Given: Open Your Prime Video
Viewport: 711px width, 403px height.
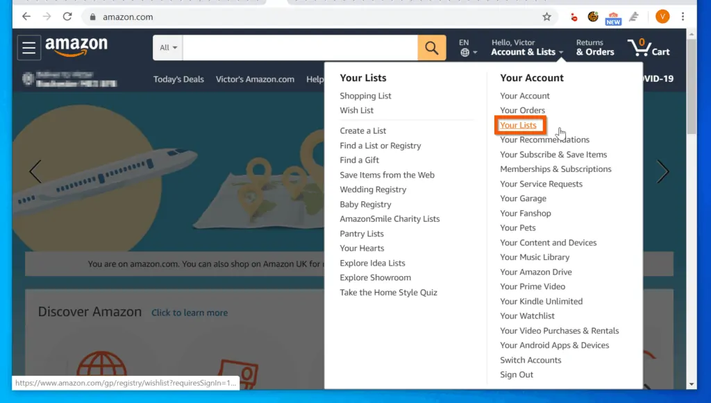Looking at the screenshot, I should (x=533, y=287).
